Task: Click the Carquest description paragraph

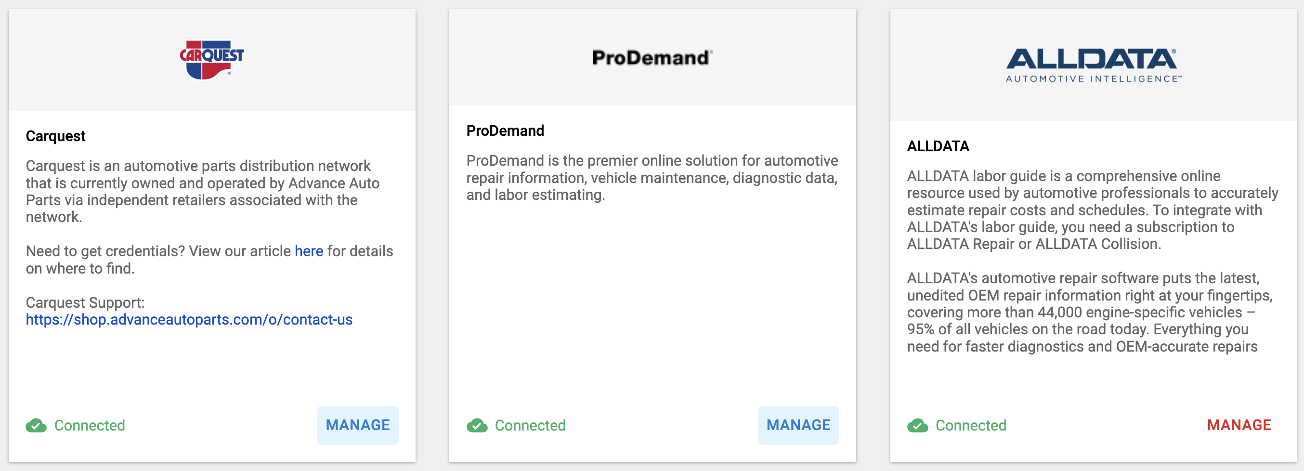Action: [x=203, y=192]
